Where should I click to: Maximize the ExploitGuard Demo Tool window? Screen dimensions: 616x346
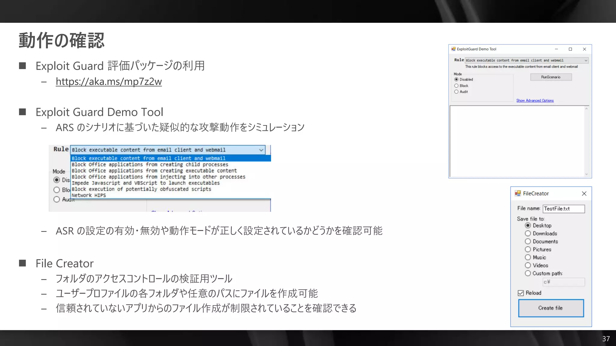pos(570,49)
